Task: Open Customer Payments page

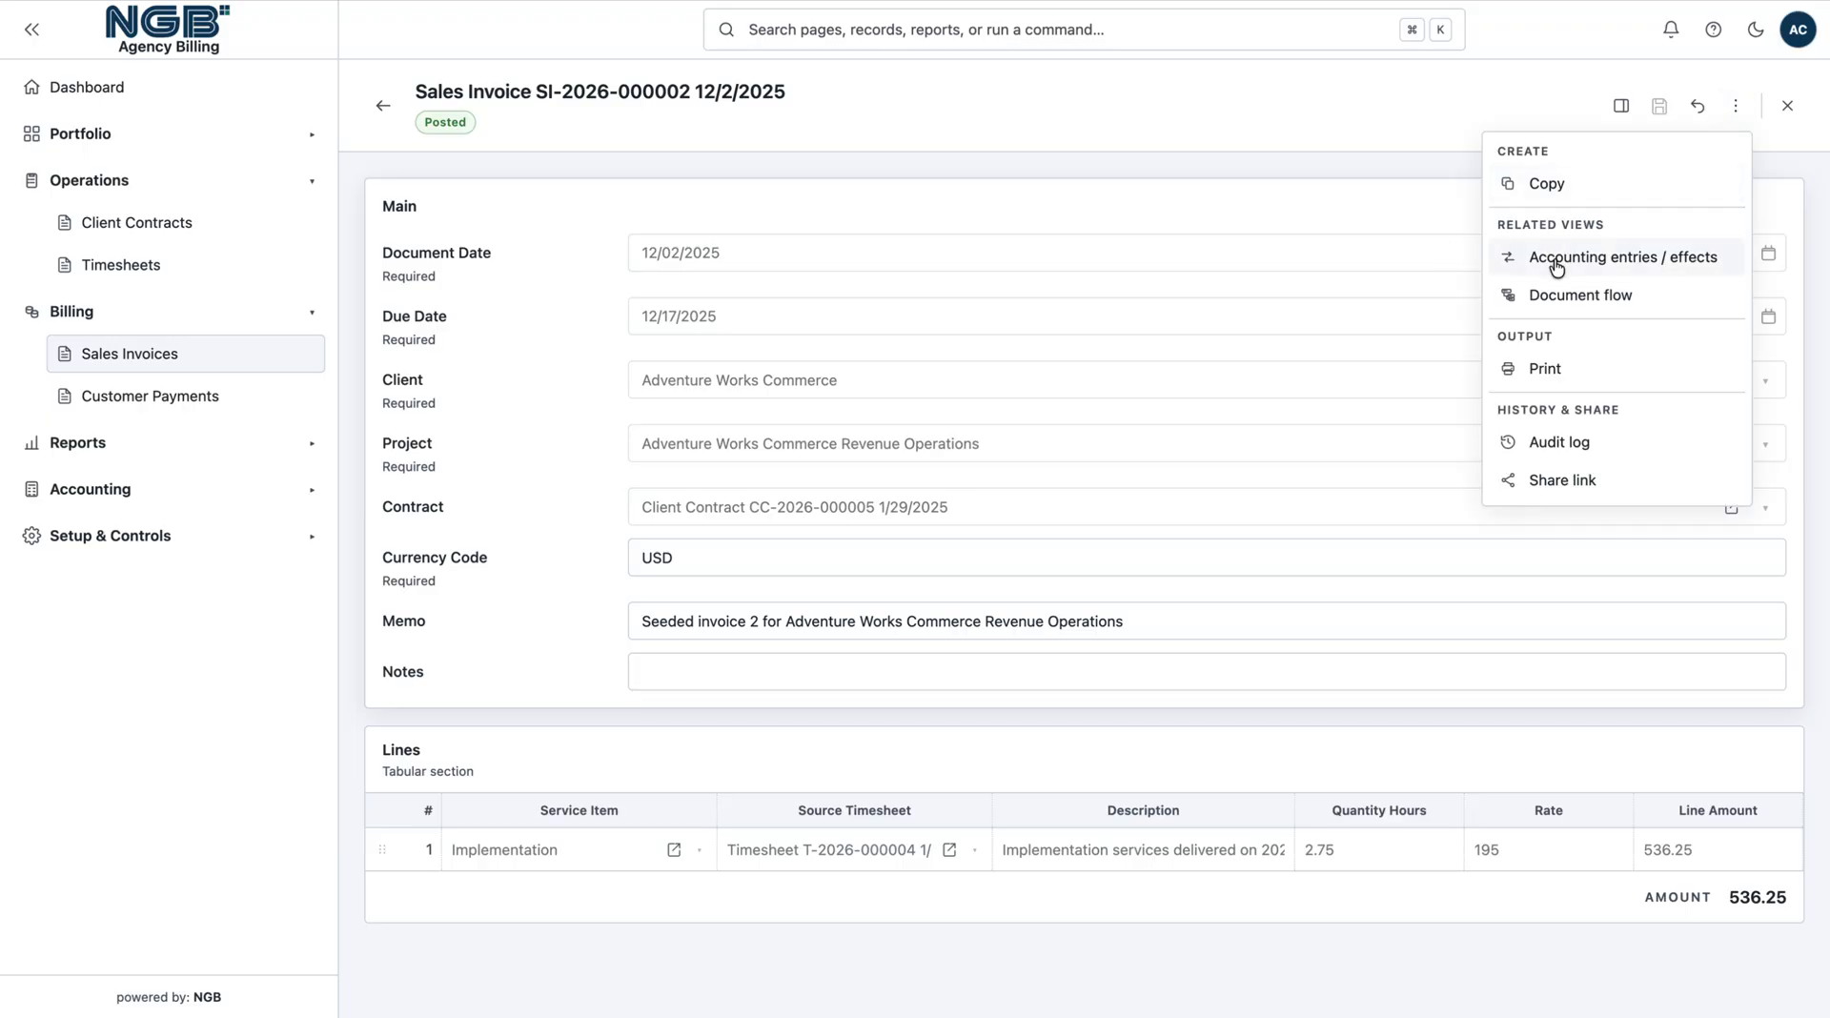Action: tap(186, 397)
